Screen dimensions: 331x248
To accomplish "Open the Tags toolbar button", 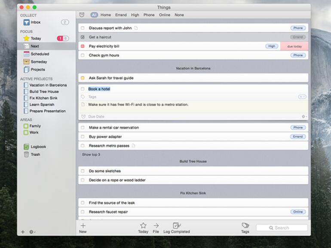I will pyautogui.click(x=245, y=226).
